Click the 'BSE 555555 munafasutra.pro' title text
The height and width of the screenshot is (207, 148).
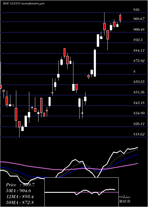(24, 4)
